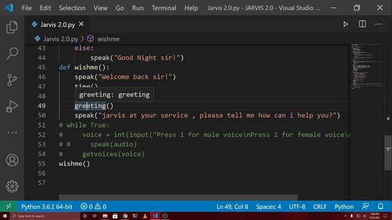Change indentation via Spaces: 4
This screenshot has width=392, height=220.
(268, 207)
